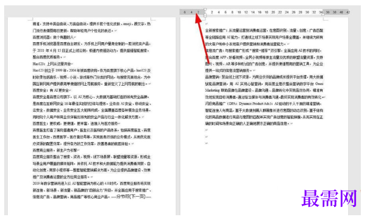Click the left indent marker below ruler
368x217 pixels.
205,15
